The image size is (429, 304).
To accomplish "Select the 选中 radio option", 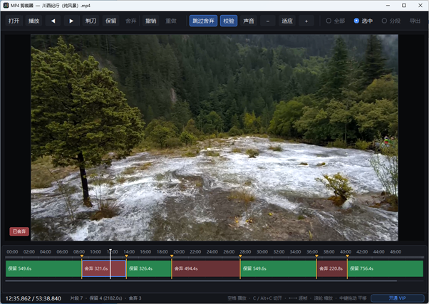I will (363, 21).
